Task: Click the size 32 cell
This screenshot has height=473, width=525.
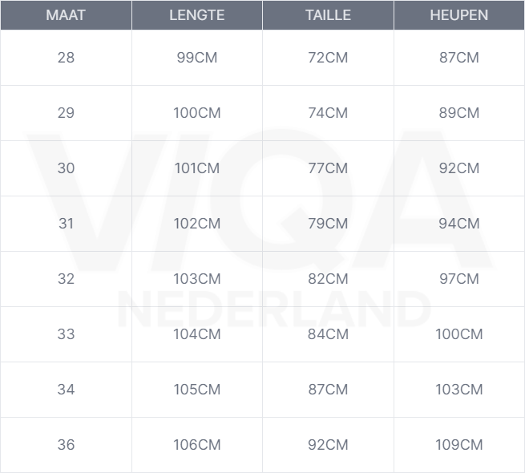Action: (66, 279)
